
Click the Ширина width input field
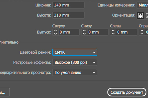pos(68,5)
